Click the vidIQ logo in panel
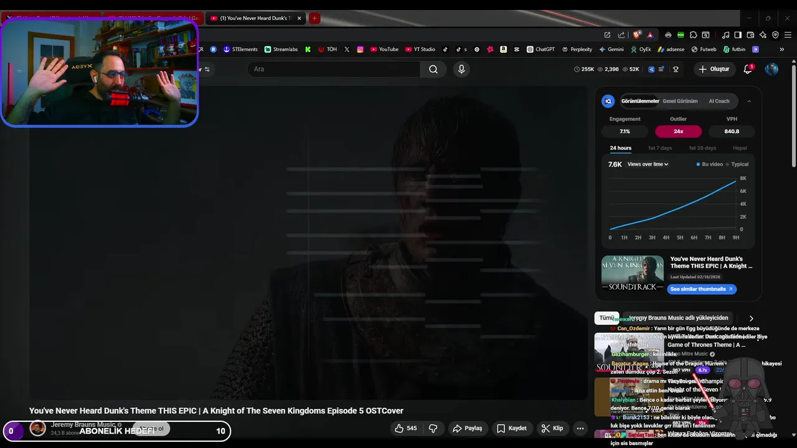The image size is (797, 448). point(608,101)
